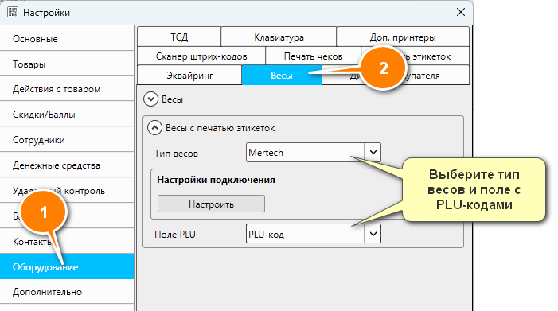Select Денежные средства in sidebar
This screenshot has width=558, height=311.
67,165
